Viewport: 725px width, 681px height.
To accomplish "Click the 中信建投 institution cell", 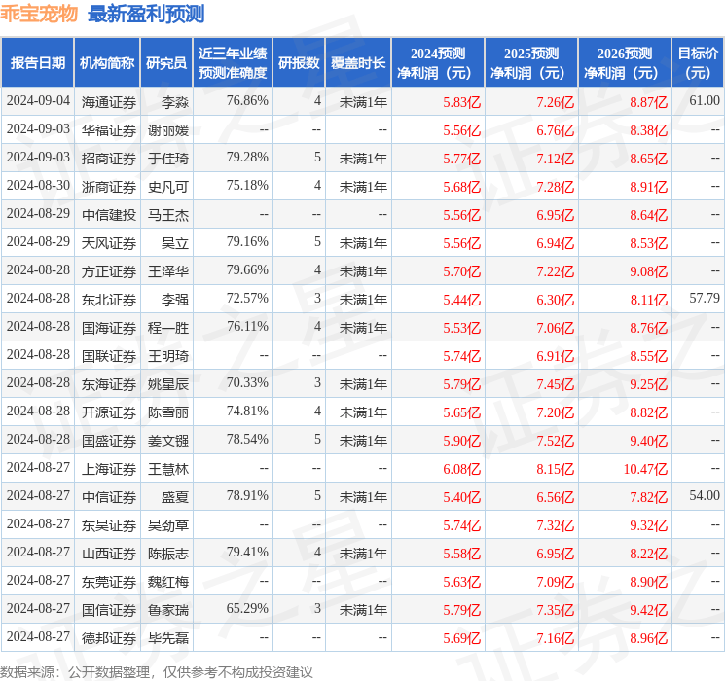I will [109, 215].
